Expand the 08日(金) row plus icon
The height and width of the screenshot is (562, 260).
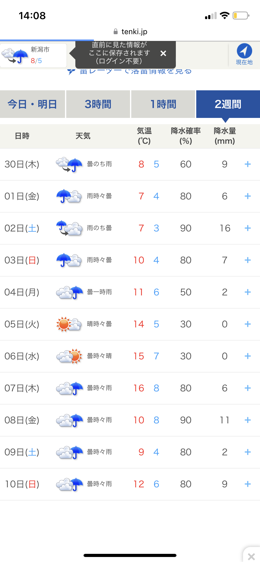point(247,420)
